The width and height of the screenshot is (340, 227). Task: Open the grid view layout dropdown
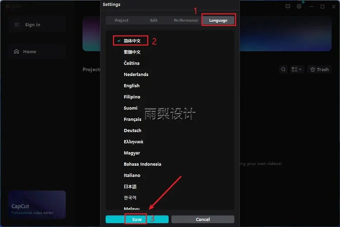296,69
